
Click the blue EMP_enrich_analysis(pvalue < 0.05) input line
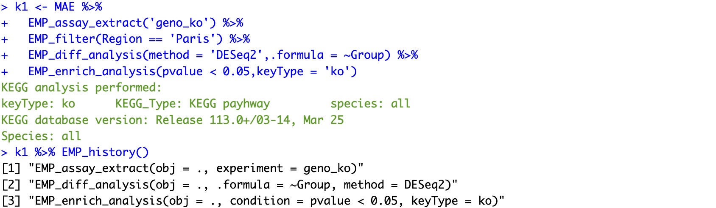[x=192, y=71]
